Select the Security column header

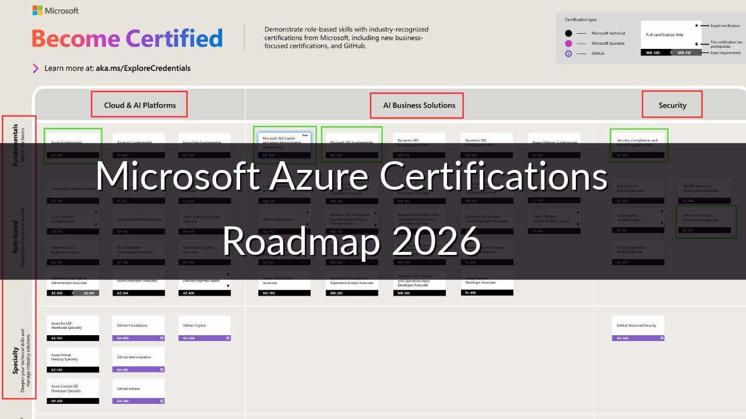[673, 105]
